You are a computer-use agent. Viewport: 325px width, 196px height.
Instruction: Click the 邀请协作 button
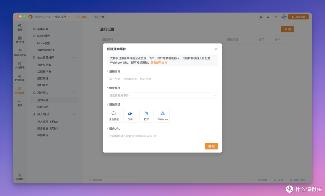pos(298,17)
